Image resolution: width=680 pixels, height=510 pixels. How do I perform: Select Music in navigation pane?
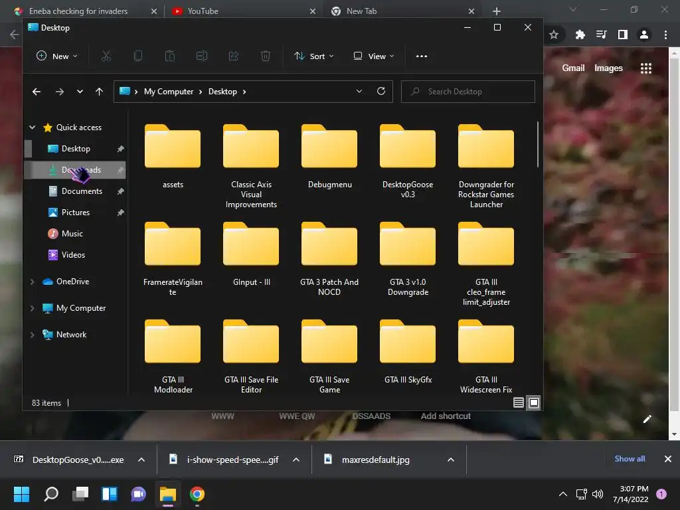click(x=72, y=233)
